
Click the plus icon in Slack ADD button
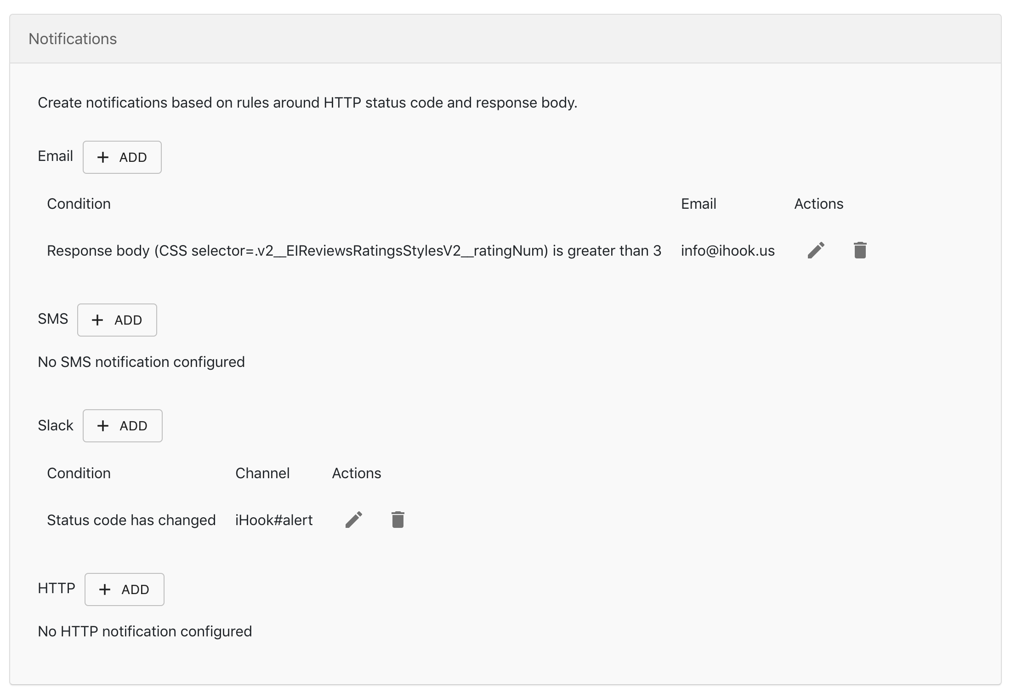click(103, 426)
